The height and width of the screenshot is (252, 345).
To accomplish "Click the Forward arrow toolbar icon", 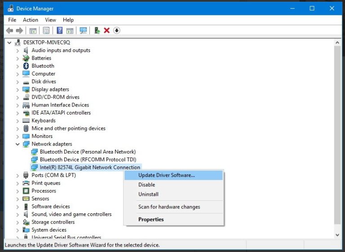I will (19, 31).
